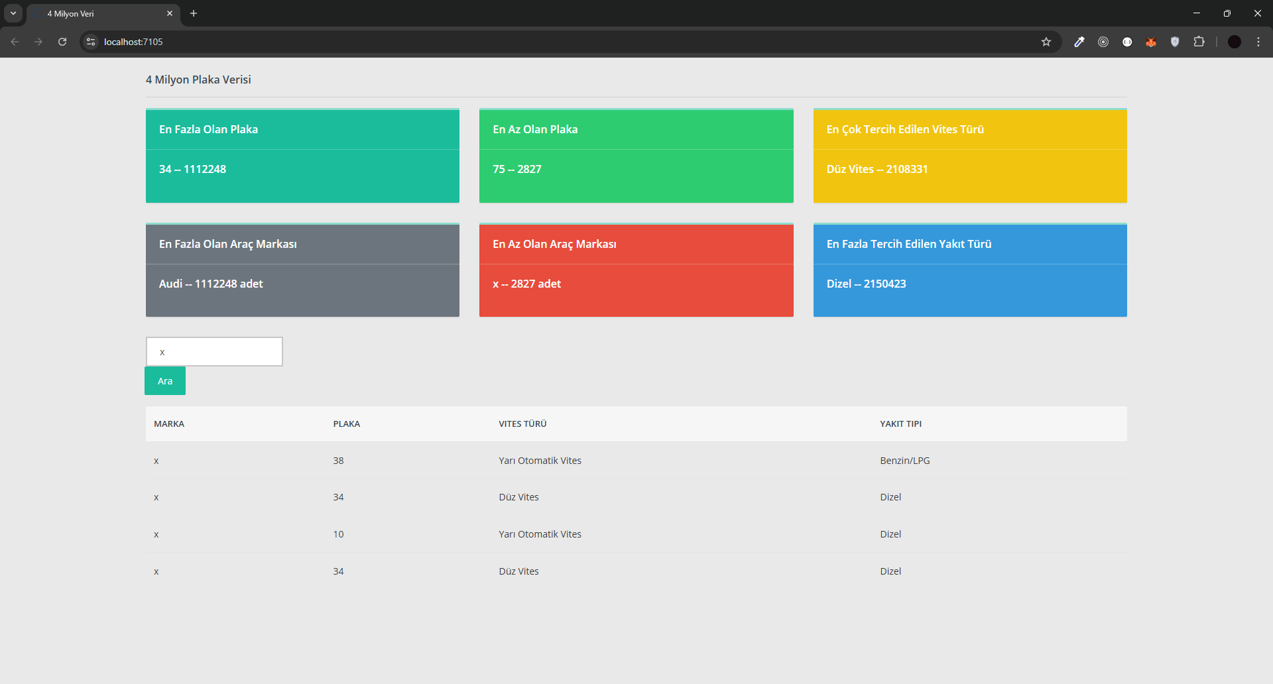Bookmark this page with the star icon
The width and height of the screenshot is (1273, 684).
1046,42
